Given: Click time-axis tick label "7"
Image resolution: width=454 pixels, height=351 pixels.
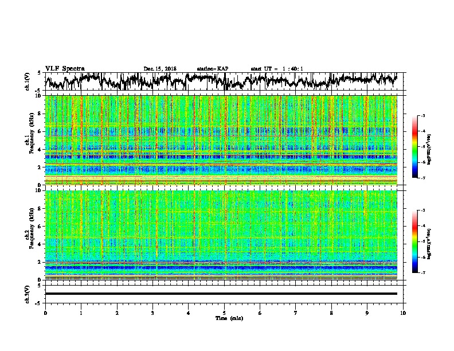Looking at the screenshot, I should coord(296,313).
